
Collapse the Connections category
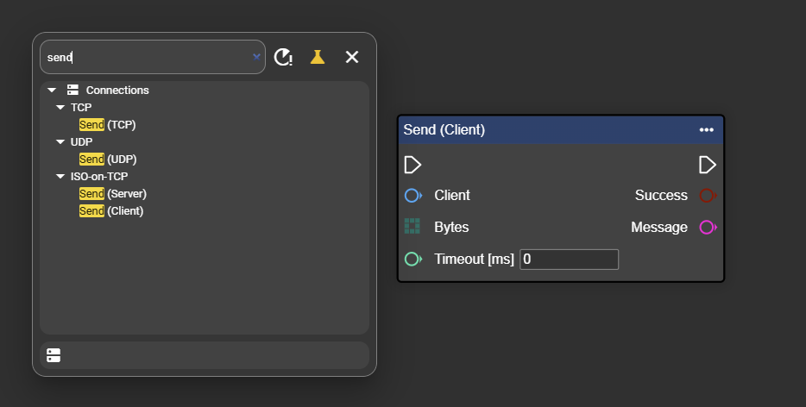coord(52,91)
